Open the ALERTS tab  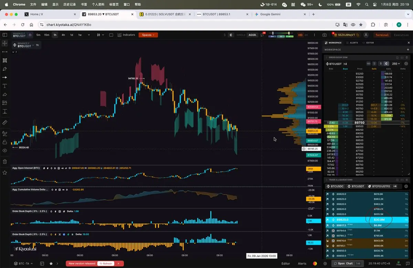[352, 43]
